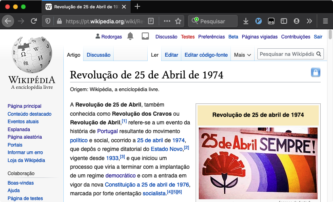333x202 pixels.
Task: Open the Rodorgas user page
Action: pos(112,37)
